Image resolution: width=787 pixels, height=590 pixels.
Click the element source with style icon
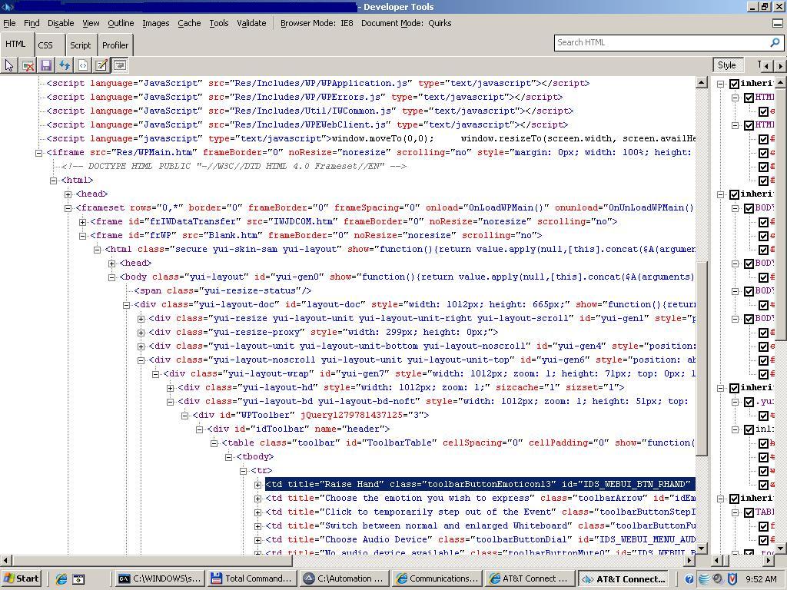[x=83, y=65]
